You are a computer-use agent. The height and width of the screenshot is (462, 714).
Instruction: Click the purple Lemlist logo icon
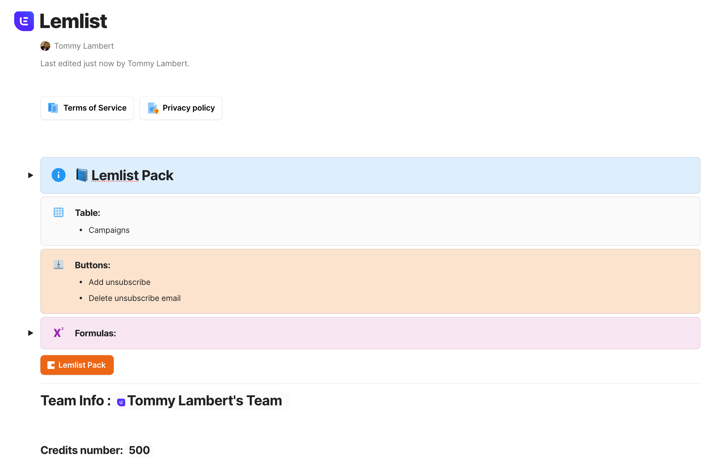pyautogui.click(x=24, y=21)
